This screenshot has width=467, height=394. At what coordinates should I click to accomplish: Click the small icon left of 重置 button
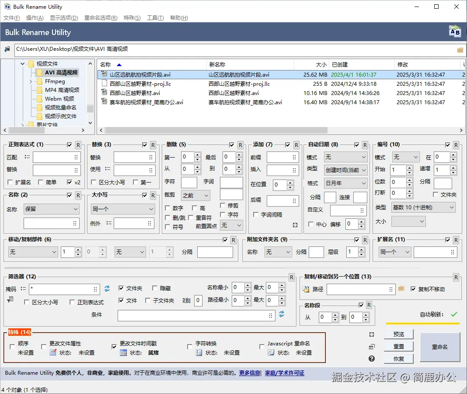coord(371,347)
